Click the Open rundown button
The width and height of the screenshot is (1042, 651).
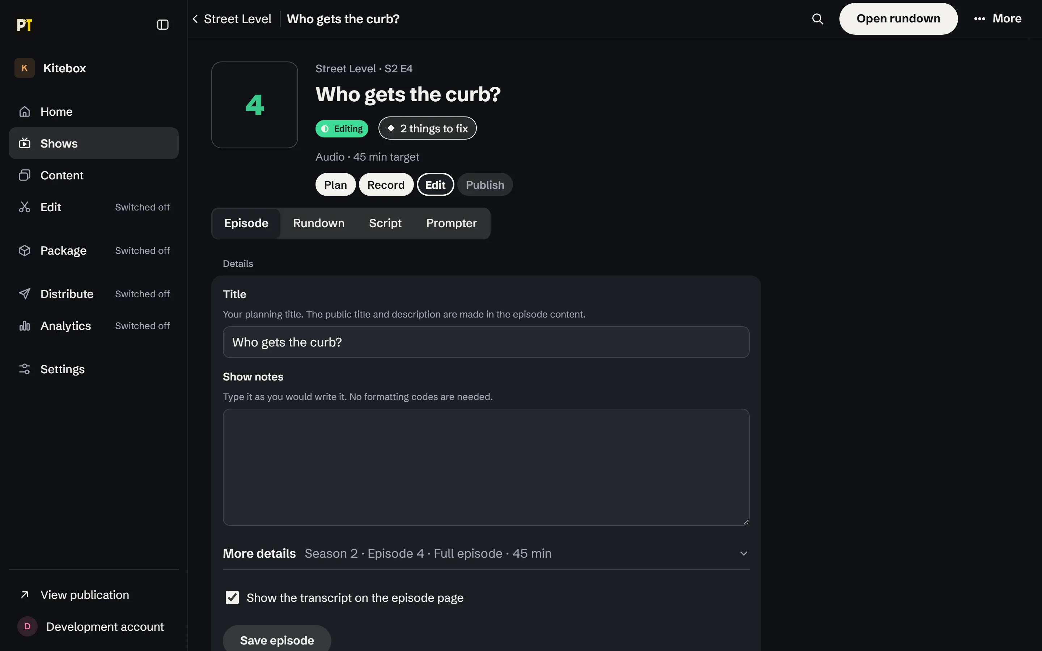click(x=898, y=19)
